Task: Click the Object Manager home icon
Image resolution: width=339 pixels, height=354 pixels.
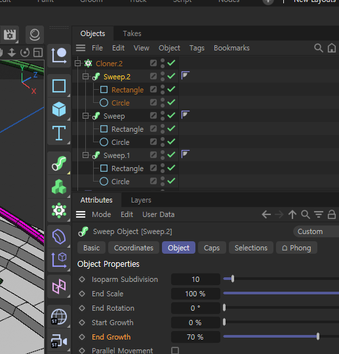Action: click(x=332, y=48)
